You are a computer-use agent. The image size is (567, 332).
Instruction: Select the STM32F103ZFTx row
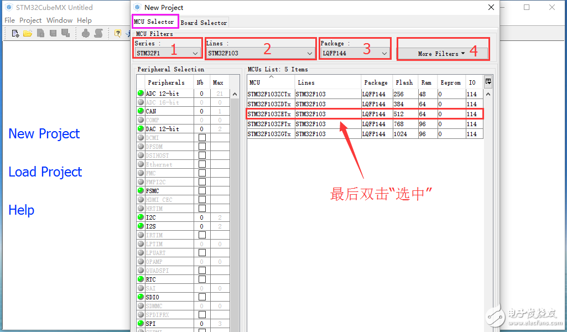(365, 124)
